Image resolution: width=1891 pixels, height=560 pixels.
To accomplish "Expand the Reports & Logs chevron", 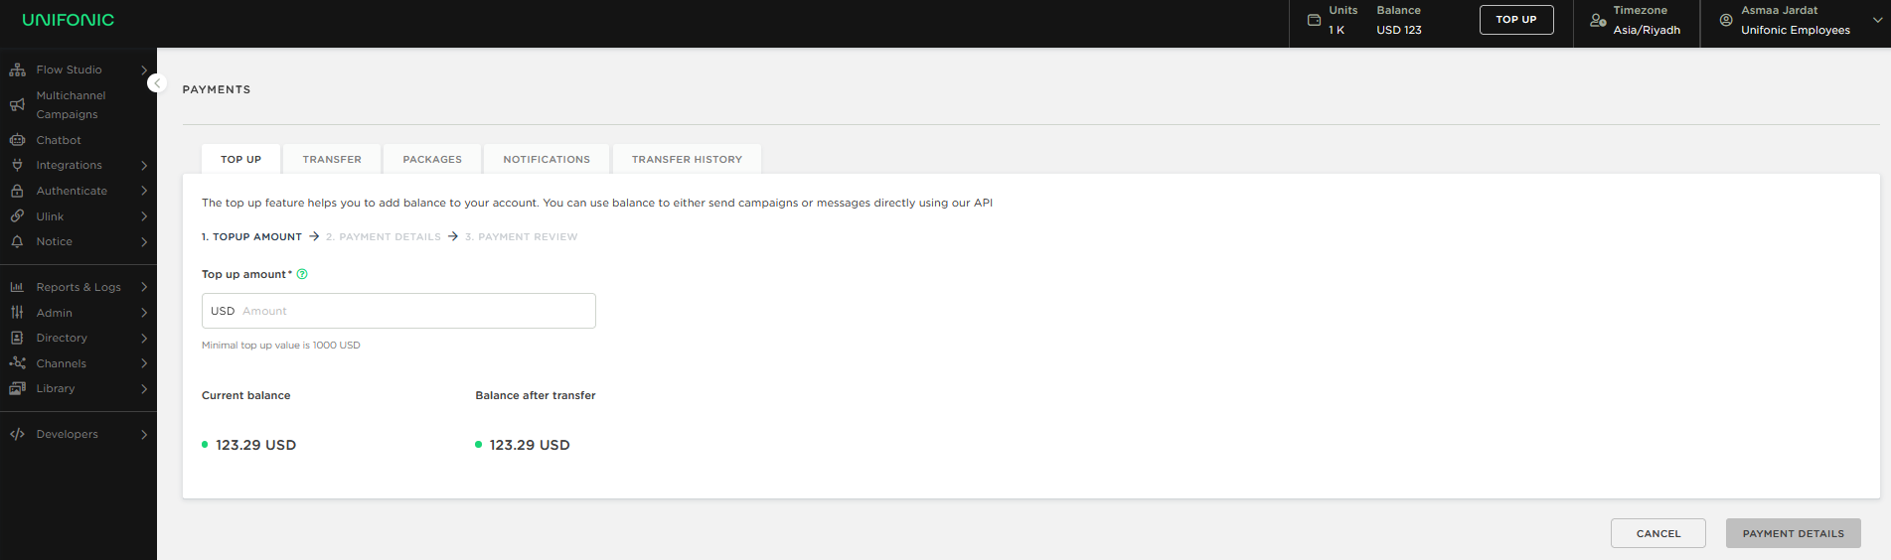I will click(144, 287).
